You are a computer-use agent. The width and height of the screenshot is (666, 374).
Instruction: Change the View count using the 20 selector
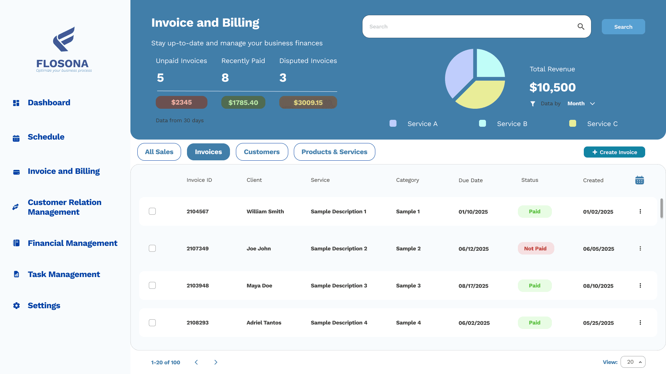coord(633,362)
